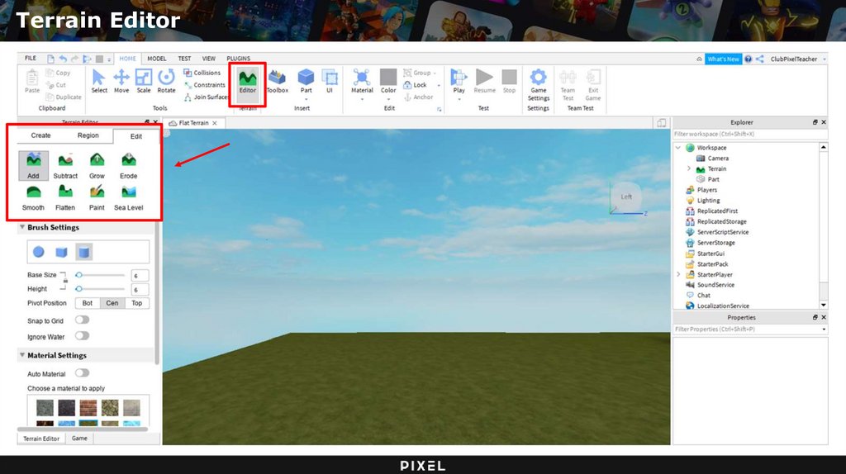
Task: Pick the Smooth terrain tool
Action: [33, 197]
